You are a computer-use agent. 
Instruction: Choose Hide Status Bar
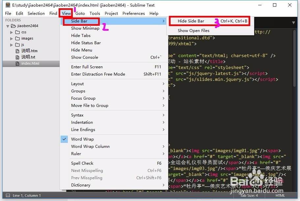[114, 43]
